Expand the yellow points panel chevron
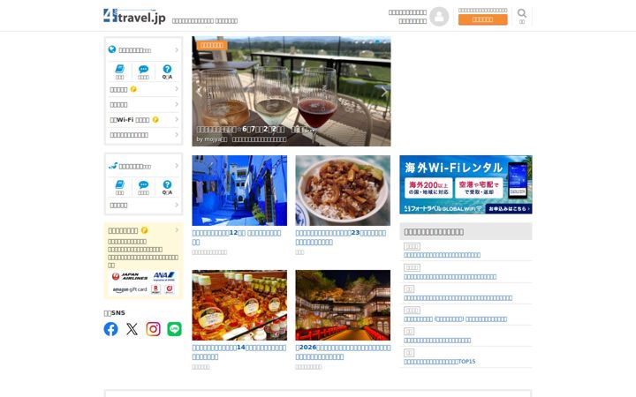This screenshot has height=397, width=636. tap(177, 230)
